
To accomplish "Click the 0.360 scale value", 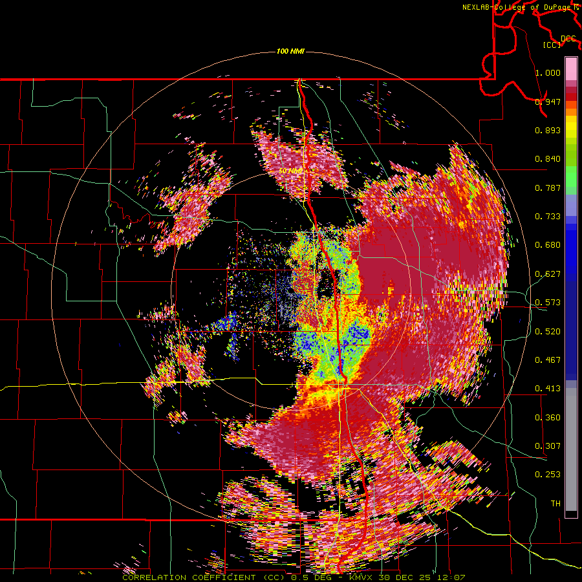I will (548, 418).
